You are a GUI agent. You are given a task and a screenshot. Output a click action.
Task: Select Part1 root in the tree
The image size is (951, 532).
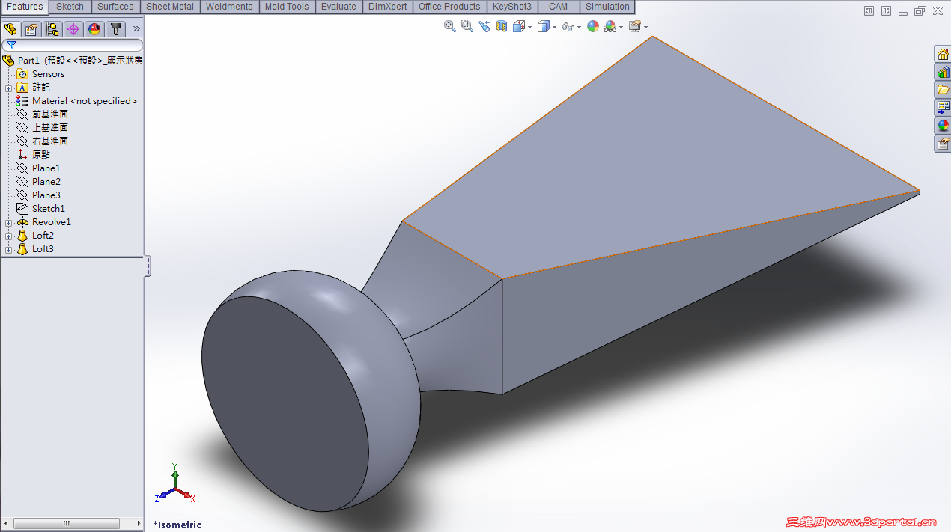72,61
